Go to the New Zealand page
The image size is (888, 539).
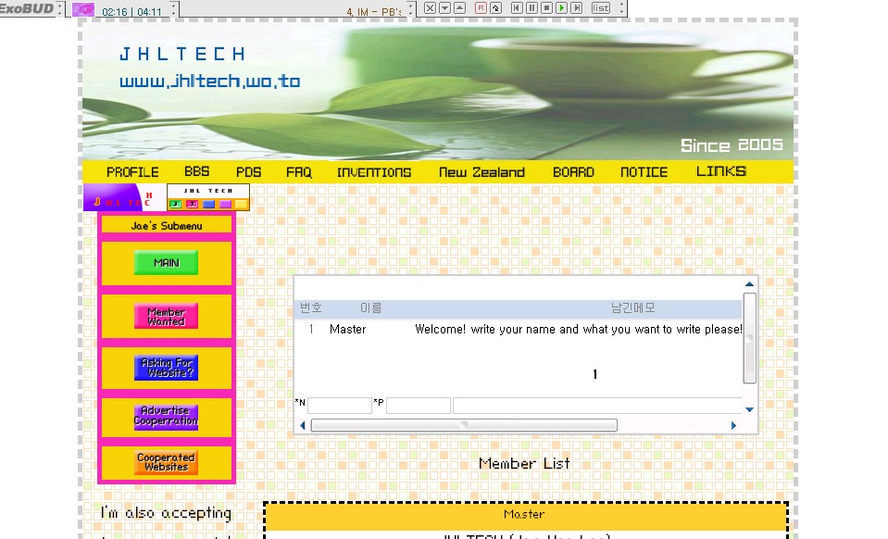click(x=482, y=172)
